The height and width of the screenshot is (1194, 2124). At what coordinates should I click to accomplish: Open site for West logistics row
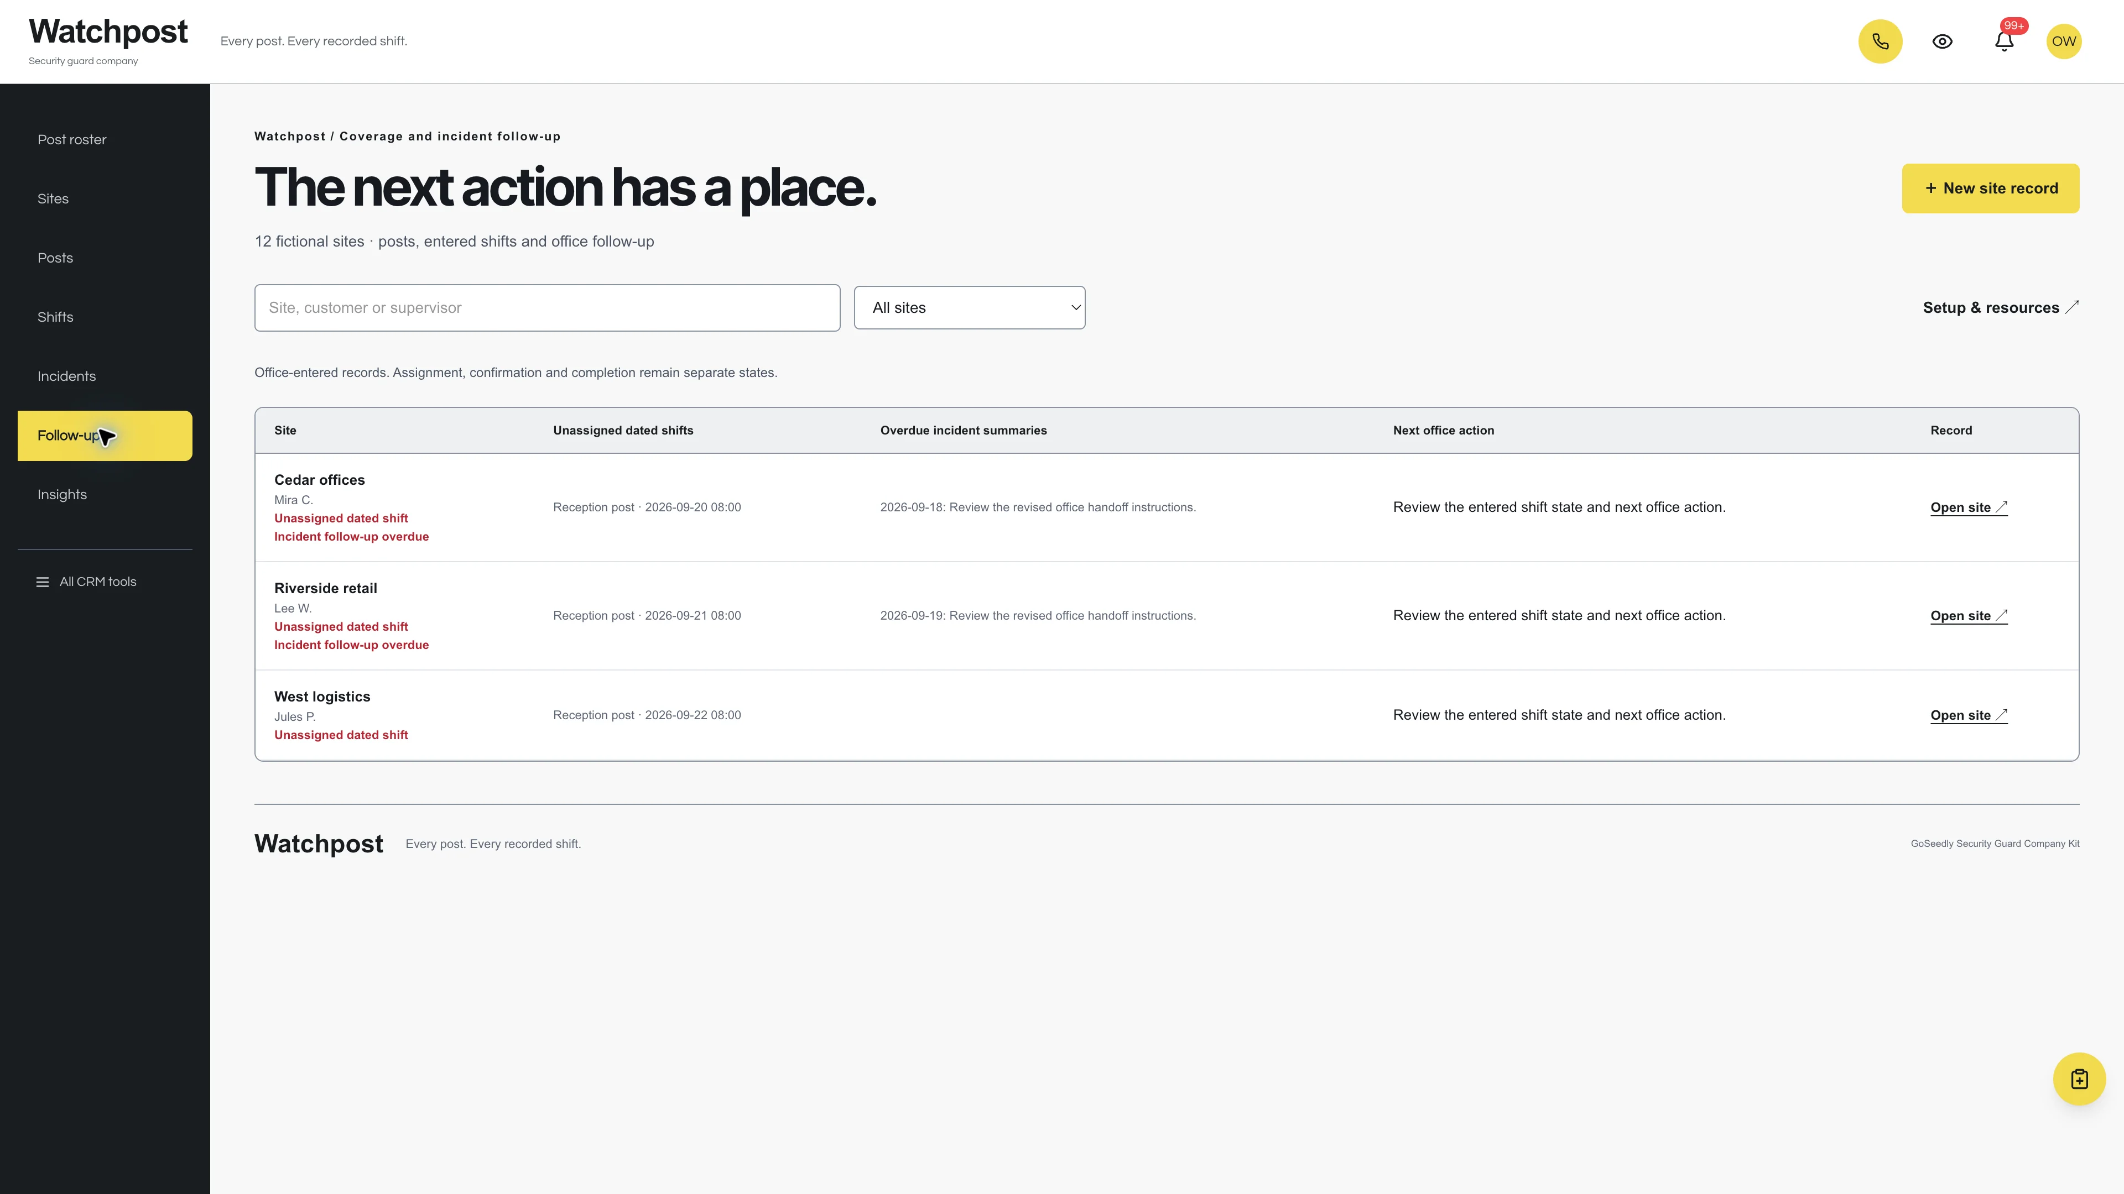coord(1968,715)
